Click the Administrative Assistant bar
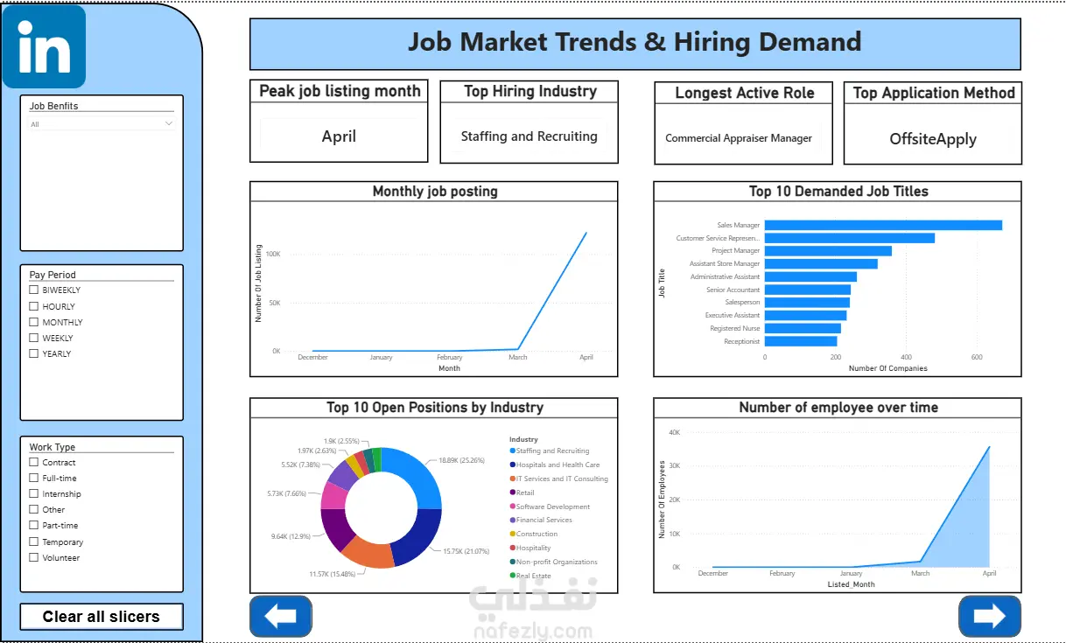Viewport: 1066px width, 643px height. pos(810,276)
